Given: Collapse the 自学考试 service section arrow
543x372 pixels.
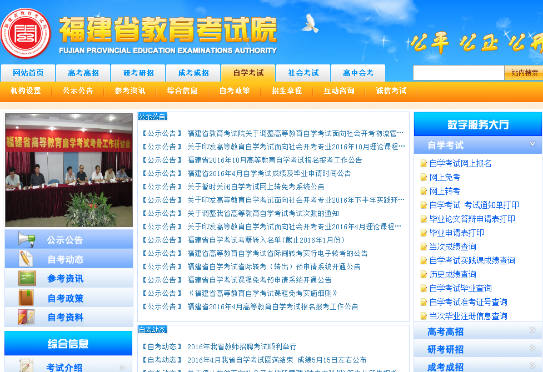Looking at the screenshot, I should coord(532,144).
